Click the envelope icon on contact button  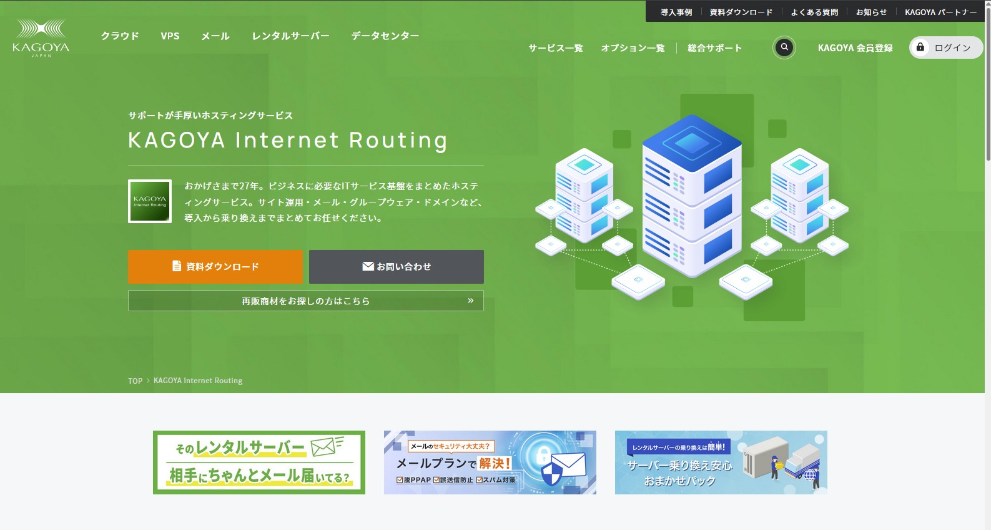368,266
